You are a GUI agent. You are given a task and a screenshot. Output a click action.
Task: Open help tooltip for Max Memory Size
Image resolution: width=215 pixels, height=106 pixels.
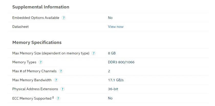tap(94, 53)
